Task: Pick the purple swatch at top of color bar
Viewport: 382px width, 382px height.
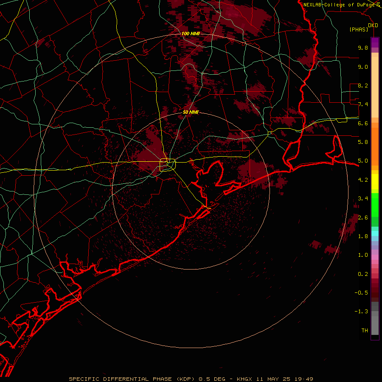Action: (375, 42)
